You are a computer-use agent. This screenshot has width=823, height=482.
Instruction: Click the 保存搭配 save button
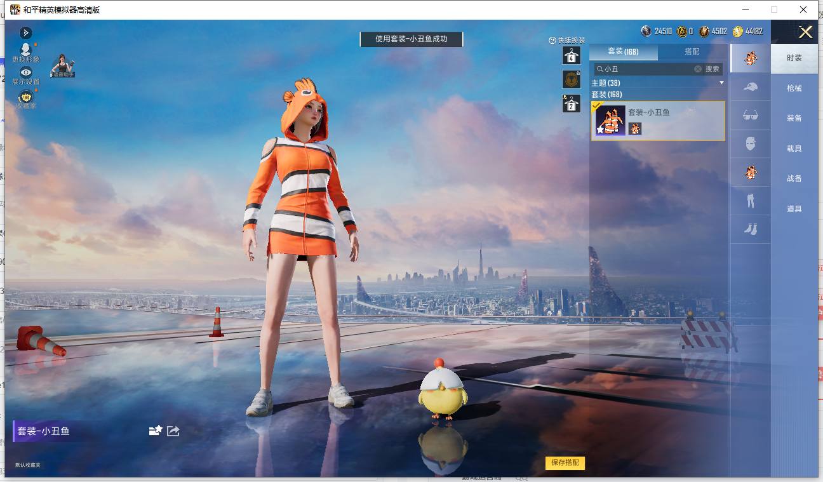tap(565, 462)
